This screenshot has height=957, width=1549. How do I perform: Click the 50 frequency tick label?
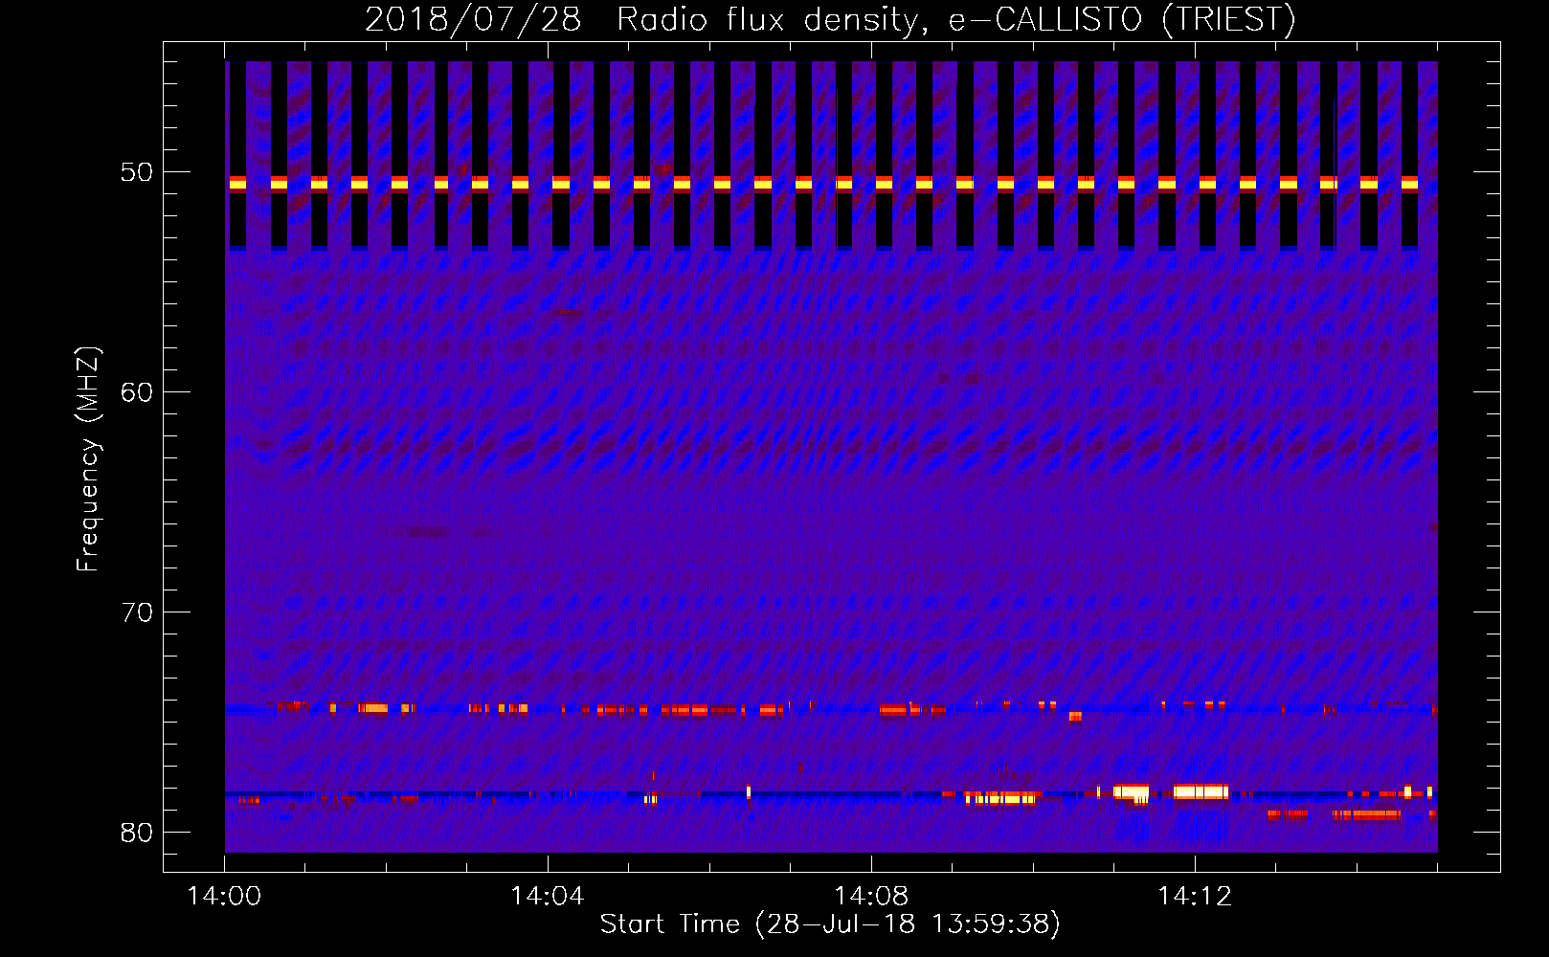pyautogui.click(x=137, y=173)
